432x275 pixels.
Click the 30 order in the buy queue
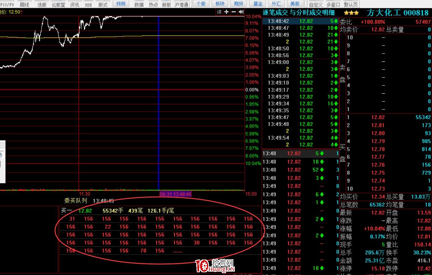click(x=197, y=243)
